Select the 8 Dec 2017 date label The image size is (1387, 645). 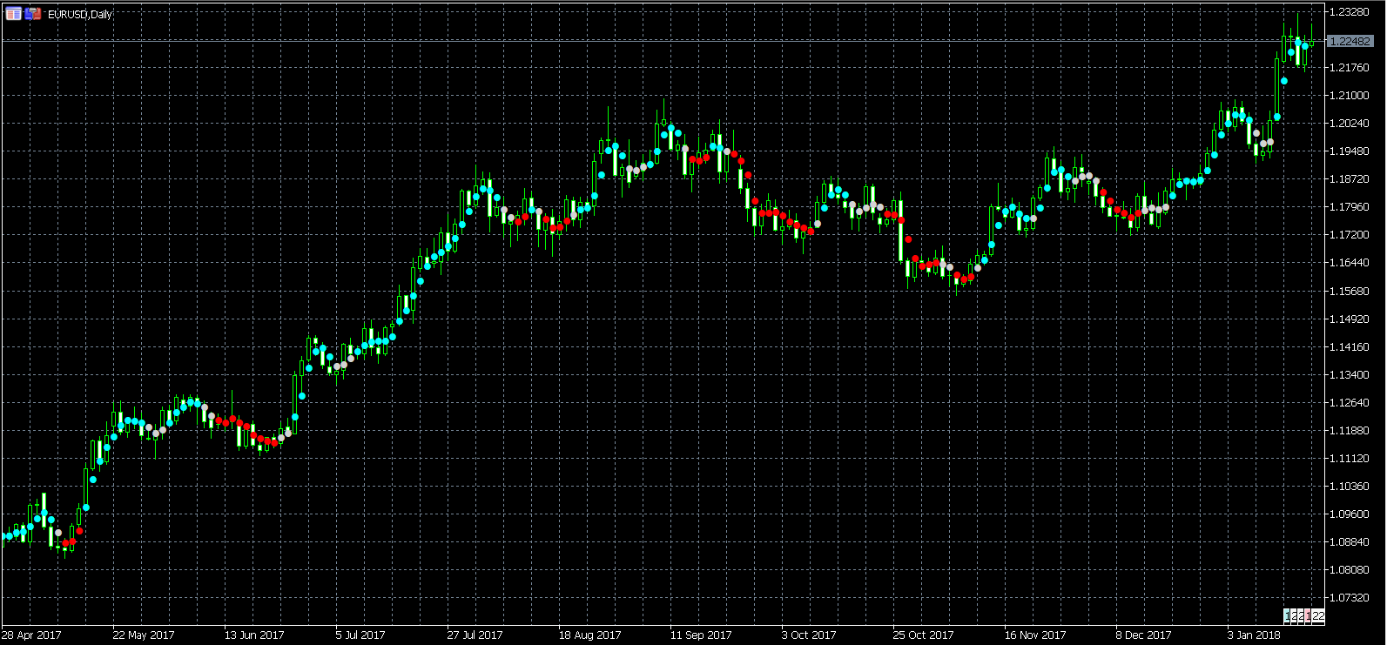[1143, 635]
